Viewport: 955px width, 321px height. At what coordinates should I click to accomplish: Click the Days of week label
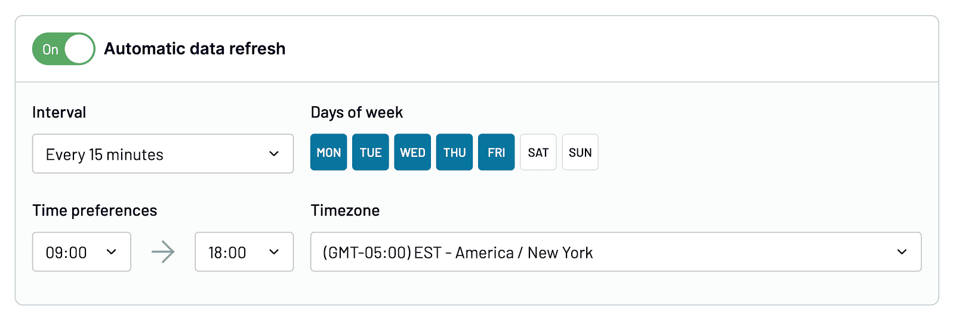(356, 113)
